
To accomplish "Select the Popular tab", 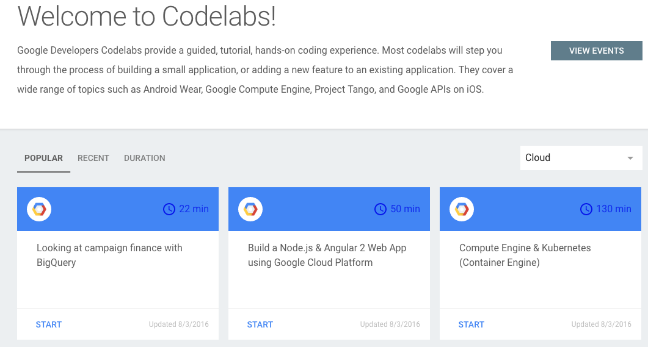I will click(x=43, y=158).
